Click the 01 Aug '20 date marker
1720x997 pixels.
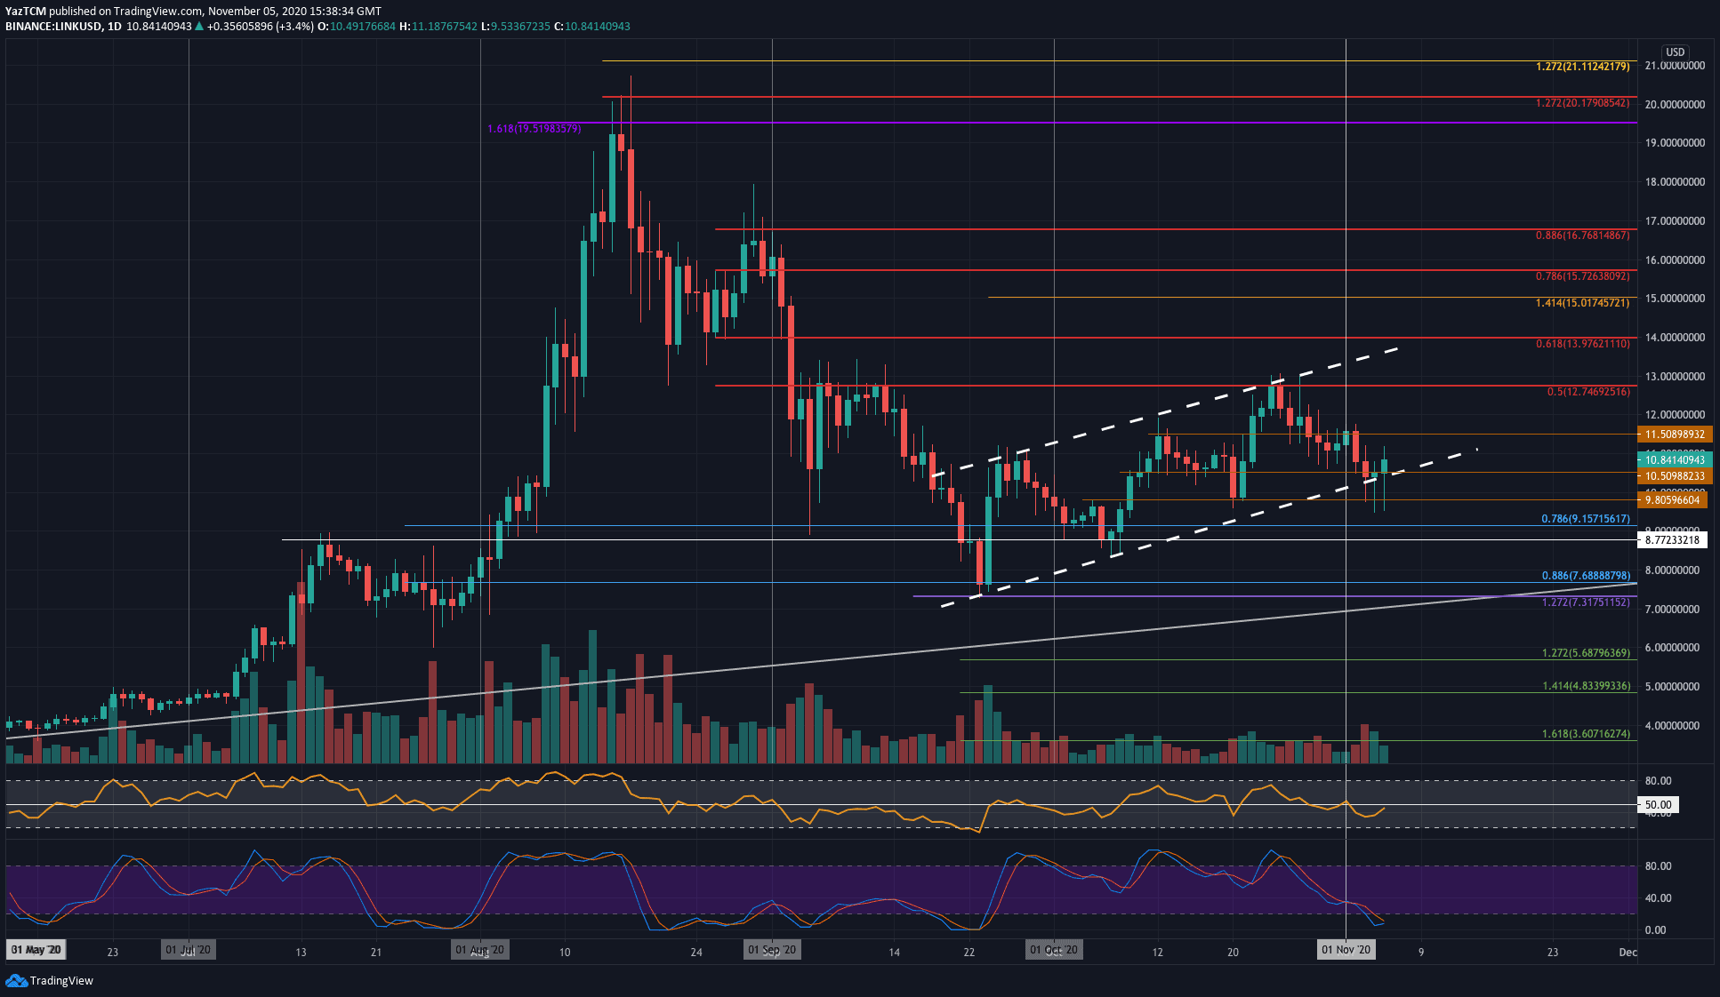[x=480, y=950]
